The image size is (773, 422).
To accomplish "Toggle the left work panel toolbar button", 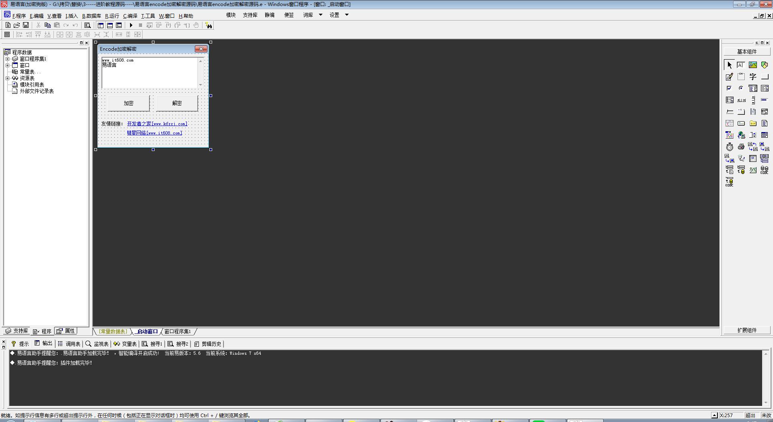I will (x=101, y=25).
